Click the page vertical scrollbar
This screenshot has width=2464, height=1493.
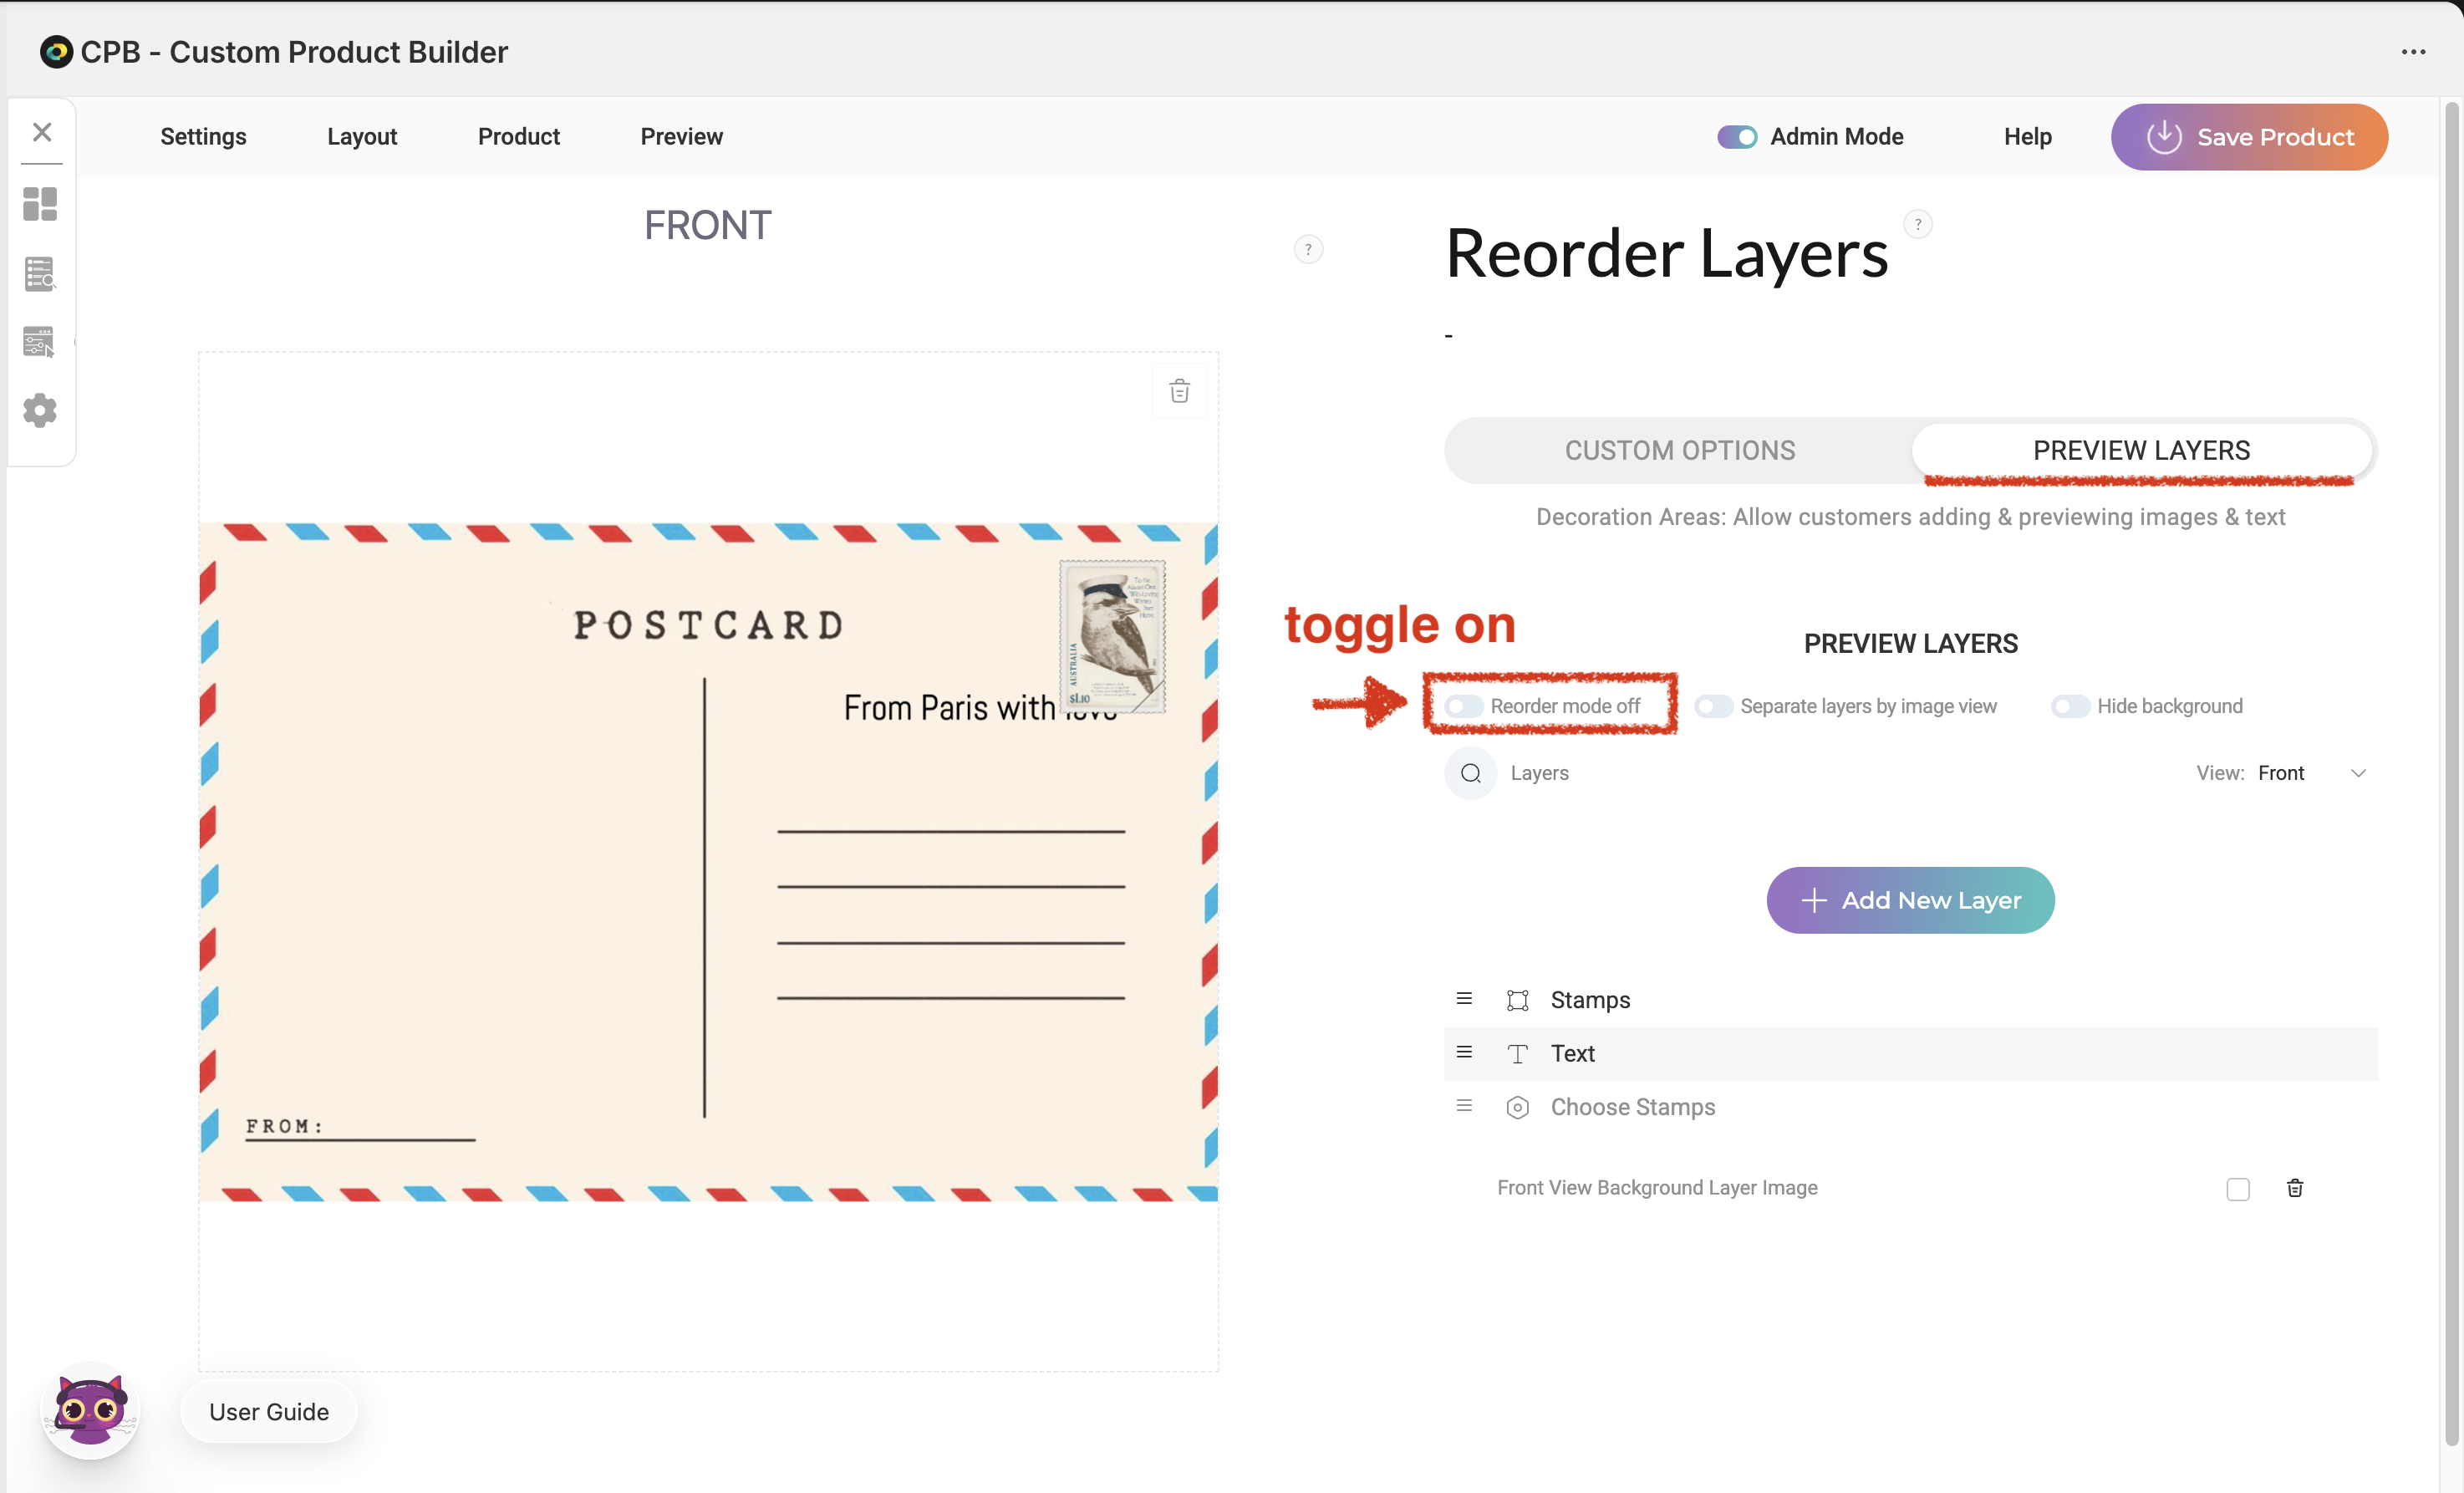coord(2452,774)
